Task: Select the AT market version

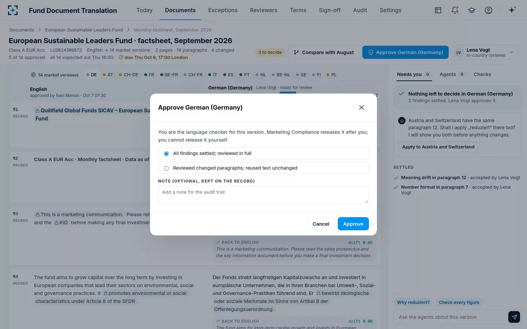Action: [x=108, y=75]
